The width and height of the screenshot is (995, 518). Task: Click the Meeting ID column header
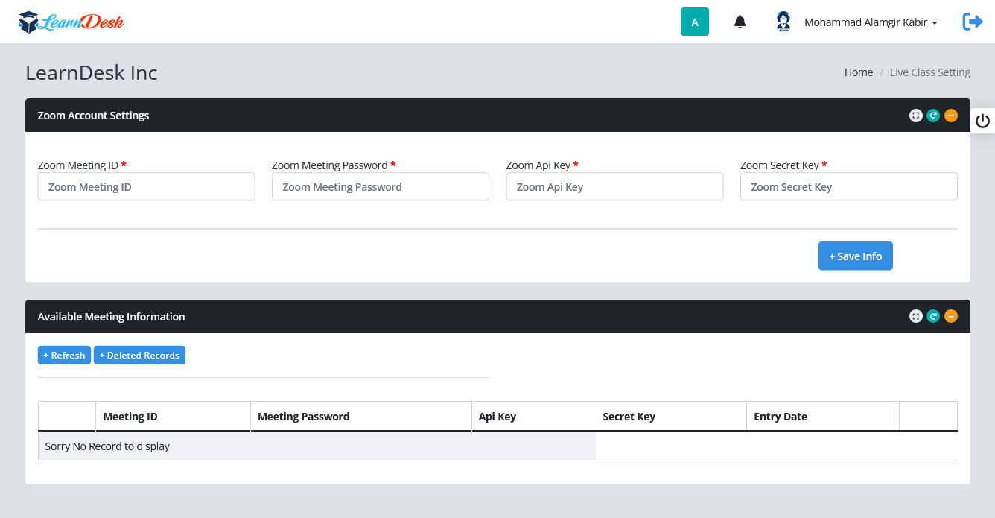(x=173, y=417)
